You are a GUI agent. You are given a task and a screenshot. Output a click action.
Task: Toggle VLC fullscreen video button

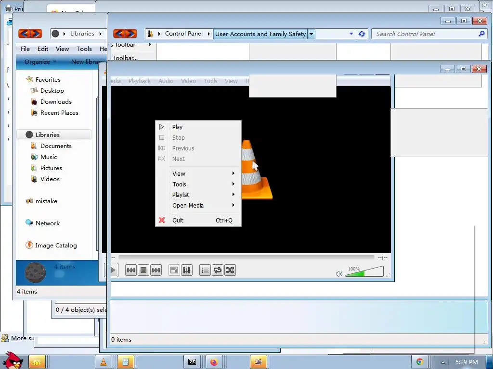[174, 270]
